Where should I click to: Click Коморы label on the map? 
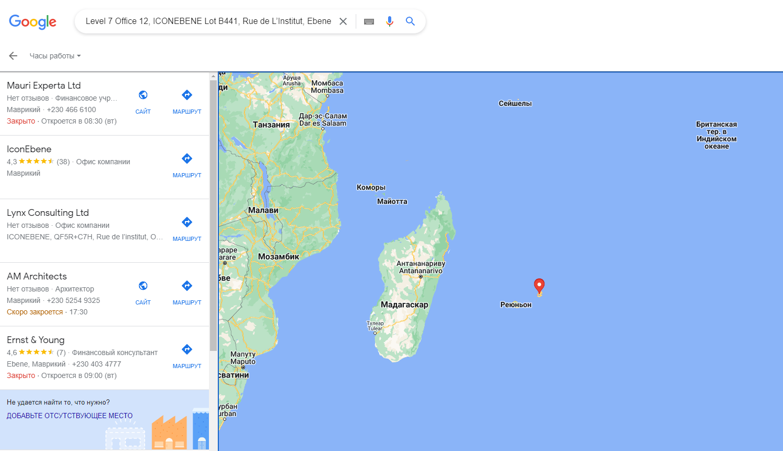371,187
